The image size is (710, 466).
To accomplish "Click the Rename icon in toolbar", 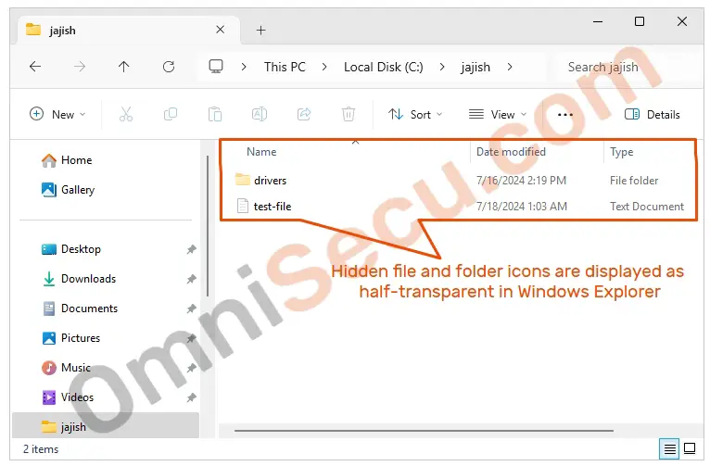I will click(x=259, y=114).
